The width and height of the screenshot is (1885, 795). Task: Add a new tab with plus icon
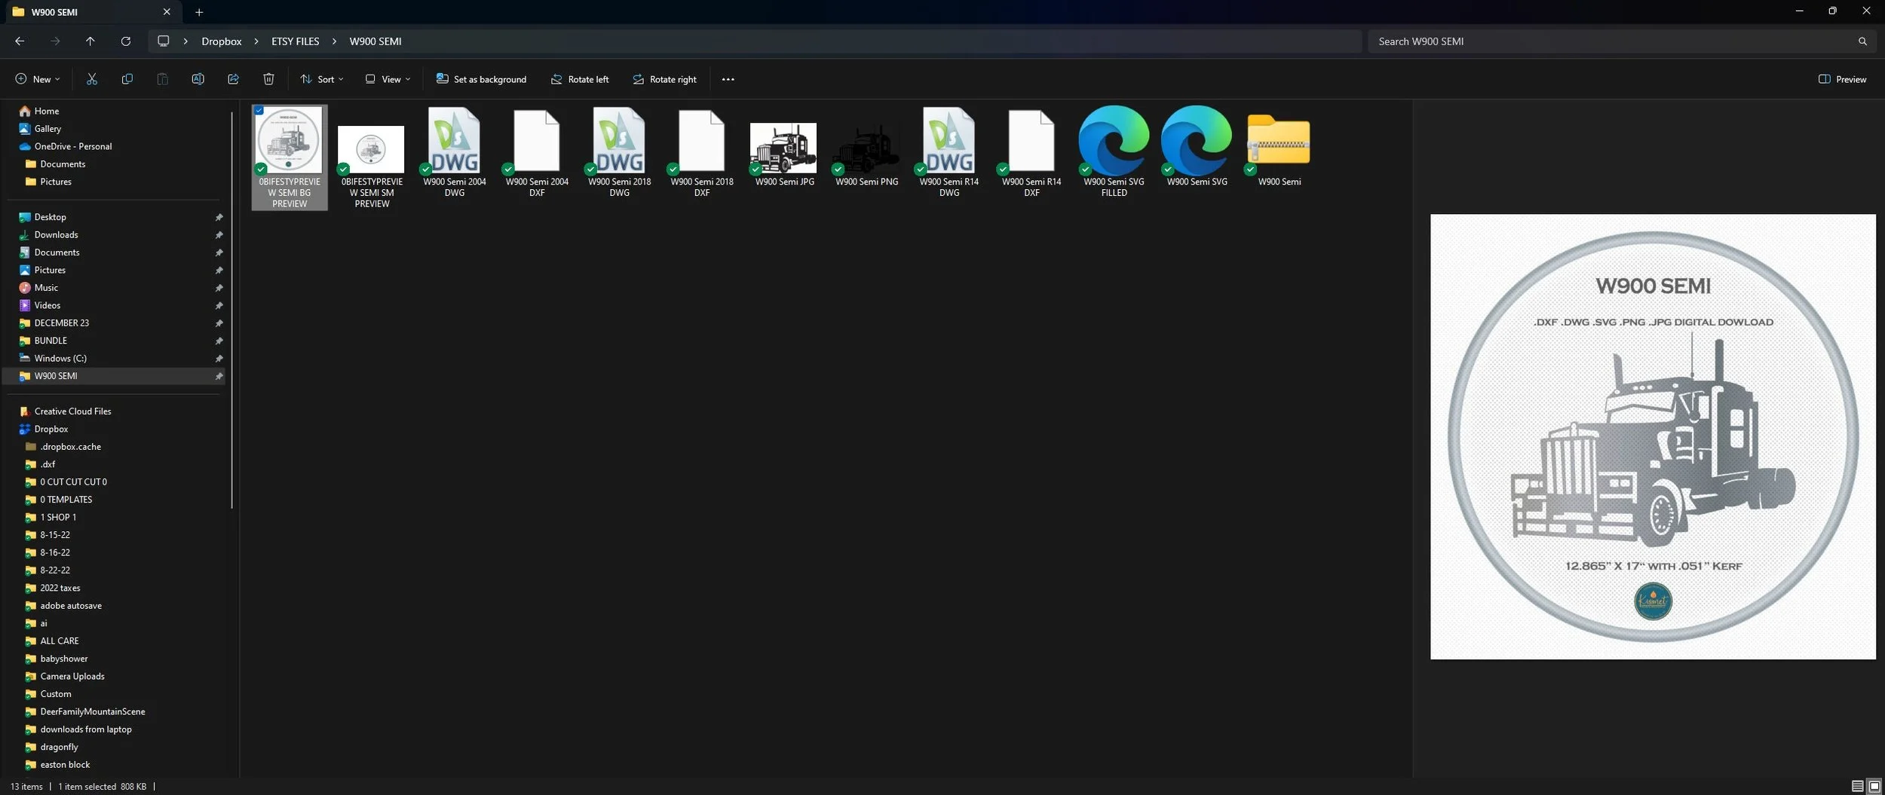pos(199,12)
